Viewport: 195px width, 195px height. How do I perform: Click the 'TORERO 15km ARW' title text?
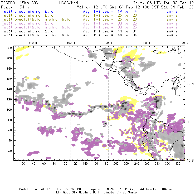pyautogui.click(x=20, y=3)
